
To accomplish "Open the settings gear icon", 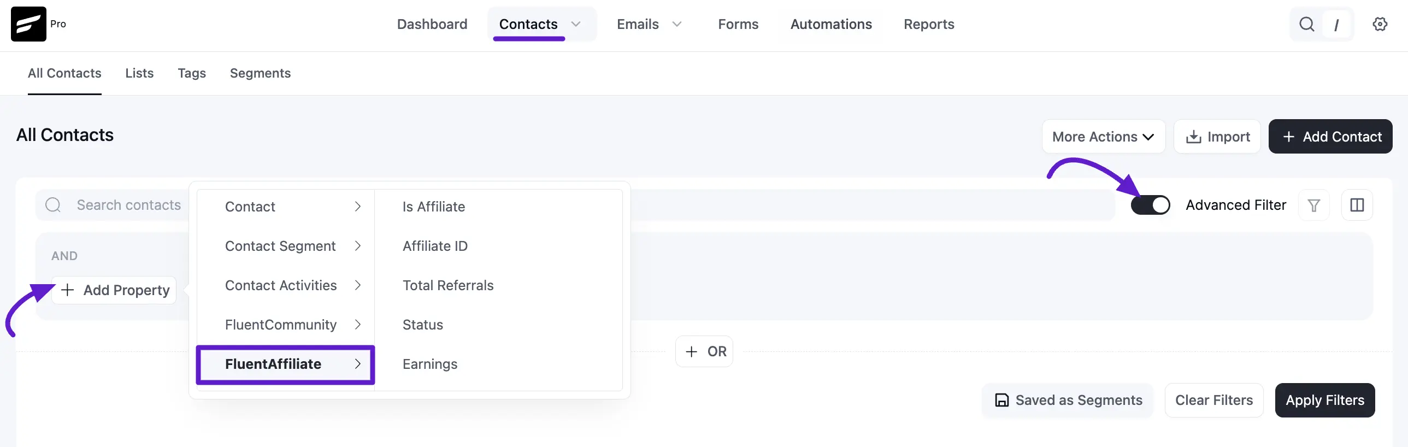I will point(1380,24).
